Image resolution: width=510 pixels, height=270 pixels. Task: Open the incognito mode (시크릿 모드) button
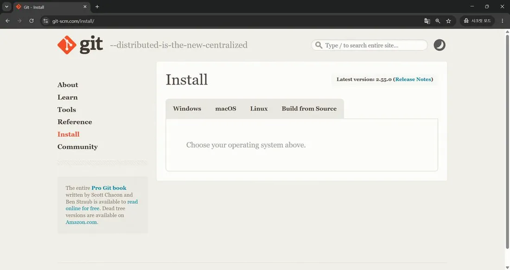point(477,21)
